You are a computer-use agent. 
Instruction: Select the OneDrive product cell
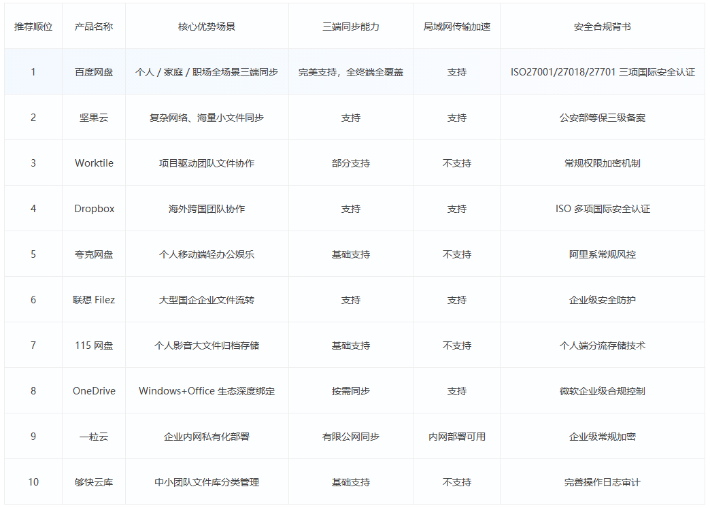click(94, 391)
